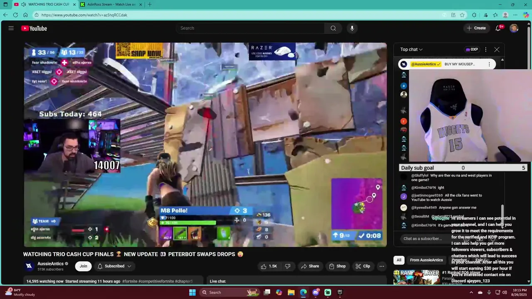Screen dimensions: 532x299
Task: Go to the browser home page
Action: coord(25,15)
